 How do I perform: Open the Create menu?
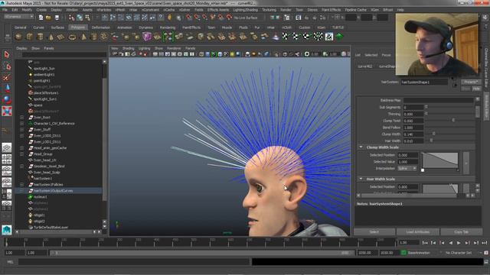pyautogui.click(x=41, y=10)
